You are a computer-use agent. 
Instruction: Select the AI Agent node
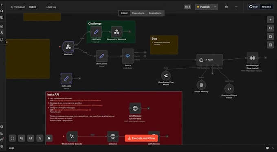[210, 60]
